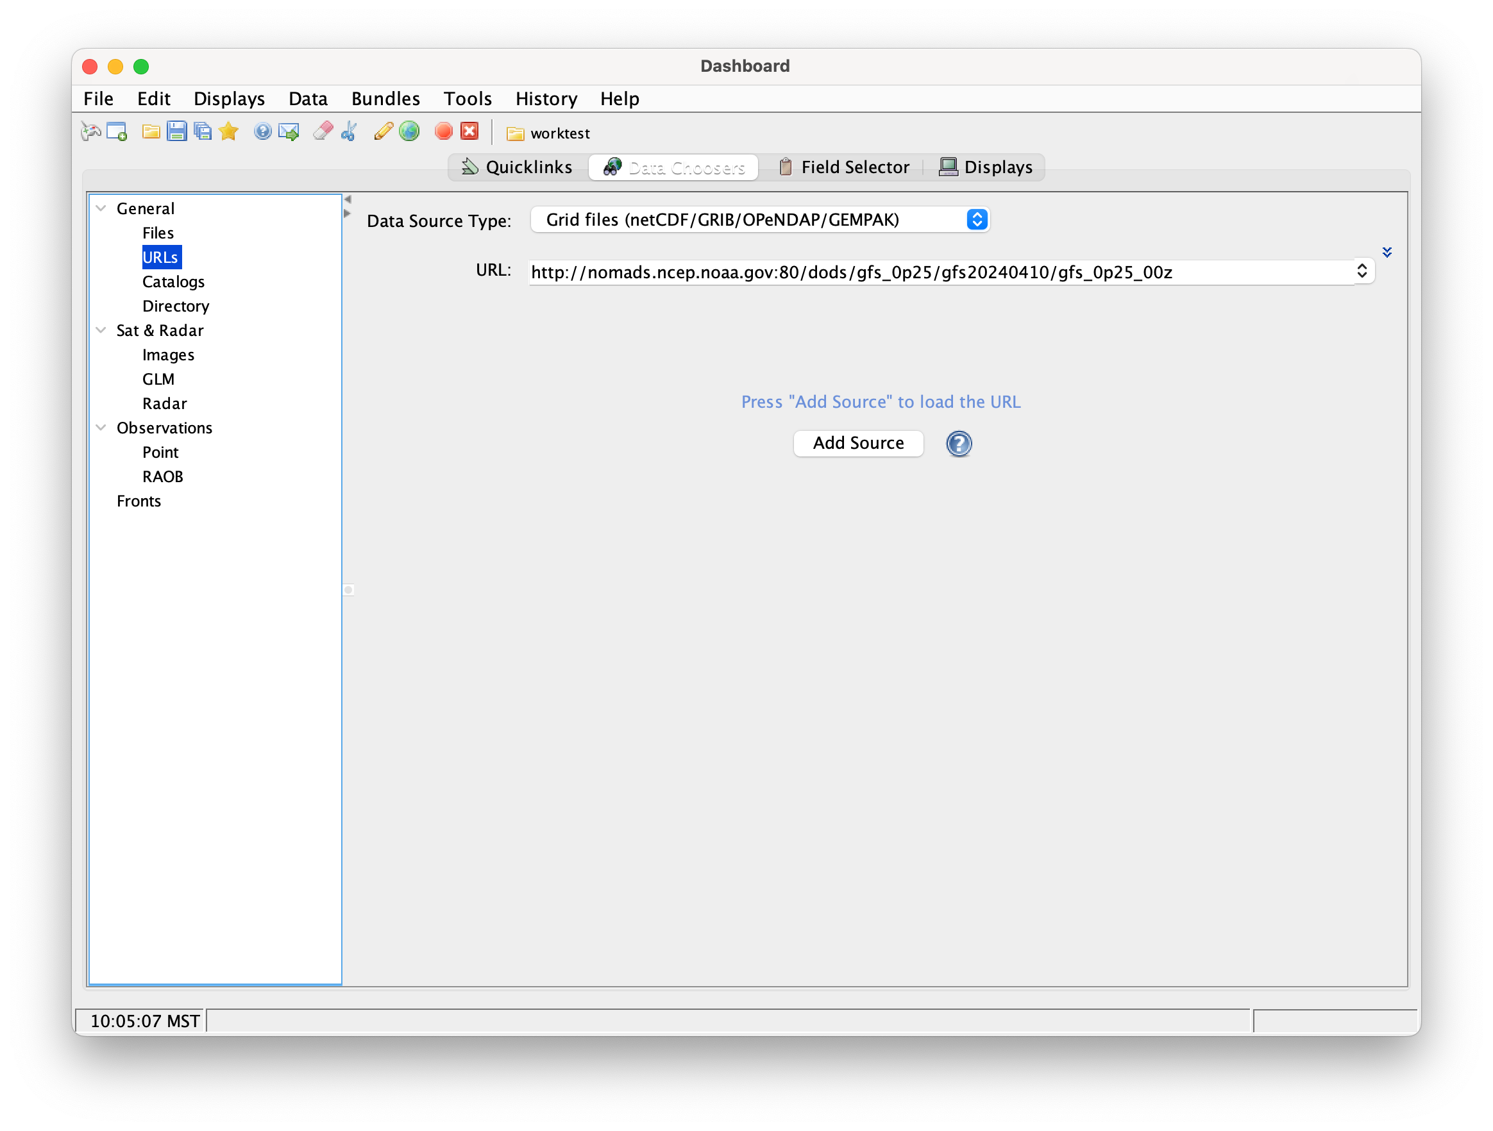Switch to the Field Selector tab
Screen dimensions: 1493x1131
coord(844,167)
